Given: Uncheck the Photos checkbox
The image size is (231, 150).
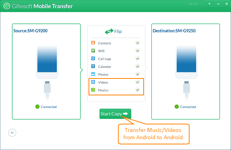Looking at the screenshot, I should click(137, 74).
